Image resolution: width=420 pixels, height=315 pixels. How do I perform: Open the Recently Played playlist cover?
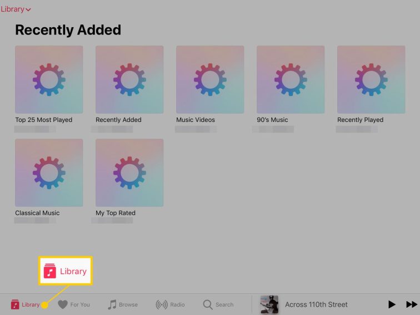point(371,79)
